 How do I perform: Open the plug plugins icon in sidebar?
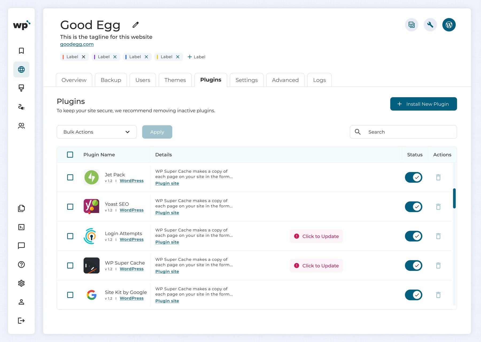click(21, 107)
